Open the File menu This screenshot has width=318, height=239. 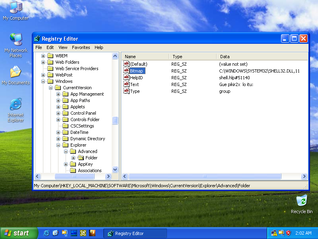tap(39, 47)
